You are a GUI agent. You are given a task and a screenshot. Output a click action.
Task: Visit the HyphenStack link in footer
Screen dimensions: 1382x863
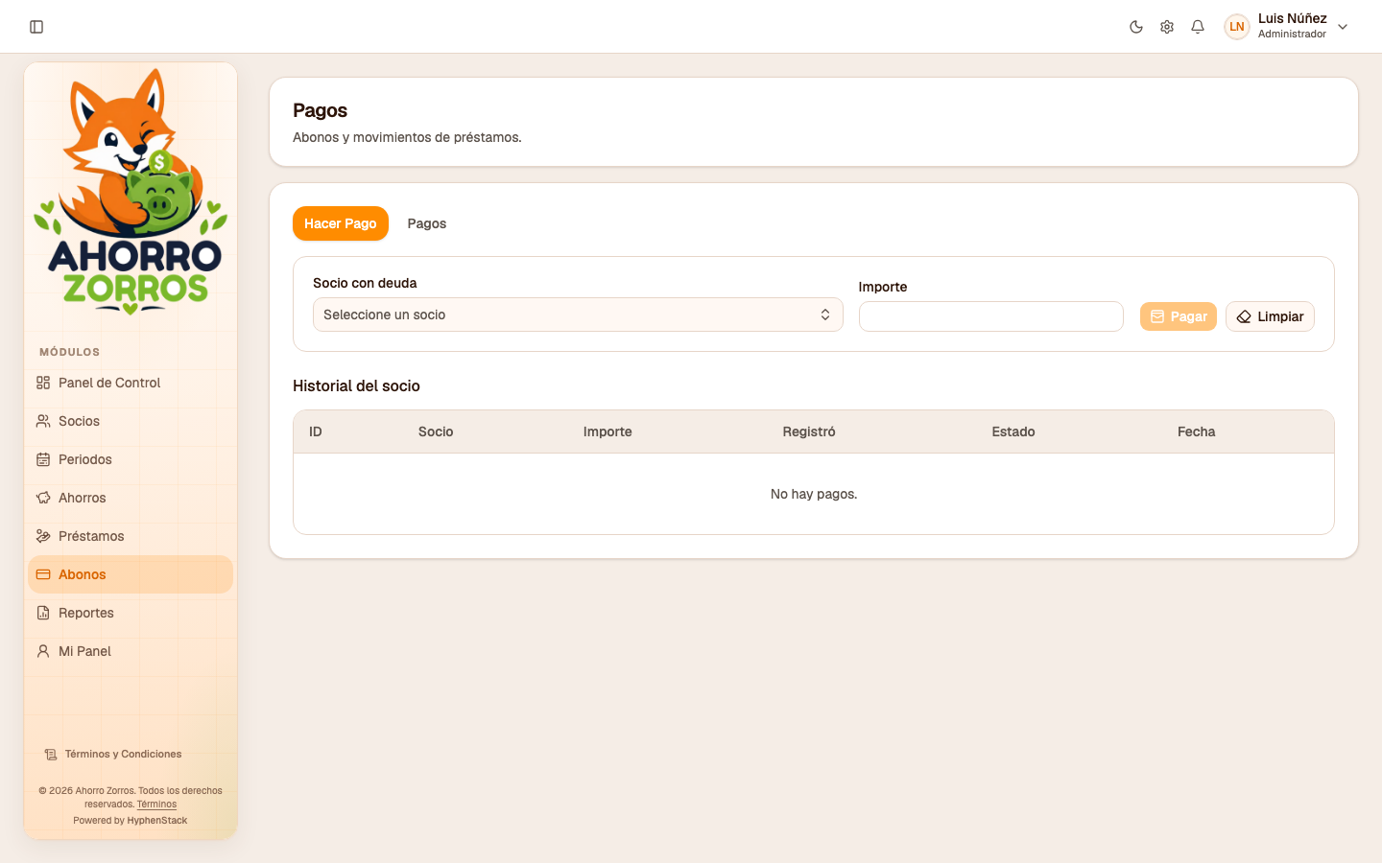click(x=157, y=821)
